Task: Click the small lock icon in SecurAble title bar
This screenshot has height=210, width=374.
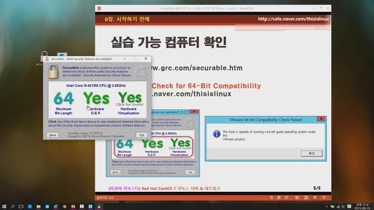Action: click(x=47, y=59)
